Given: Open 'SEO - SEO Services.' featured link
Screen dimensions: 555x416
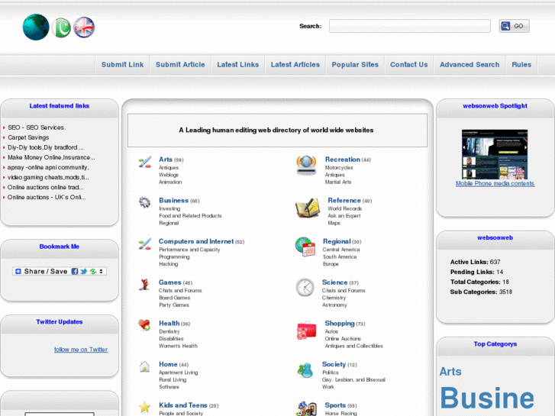Looking at the screenshot, I should [x=37, y=127].
